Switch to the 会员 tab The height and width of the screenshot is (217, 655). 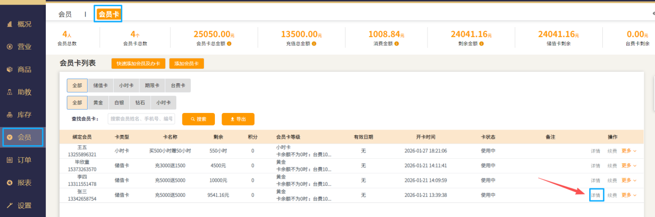click(x=65, y=15)
